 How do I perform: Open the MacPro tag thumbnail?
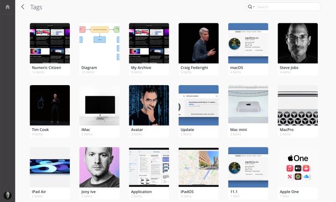[298, 105]
